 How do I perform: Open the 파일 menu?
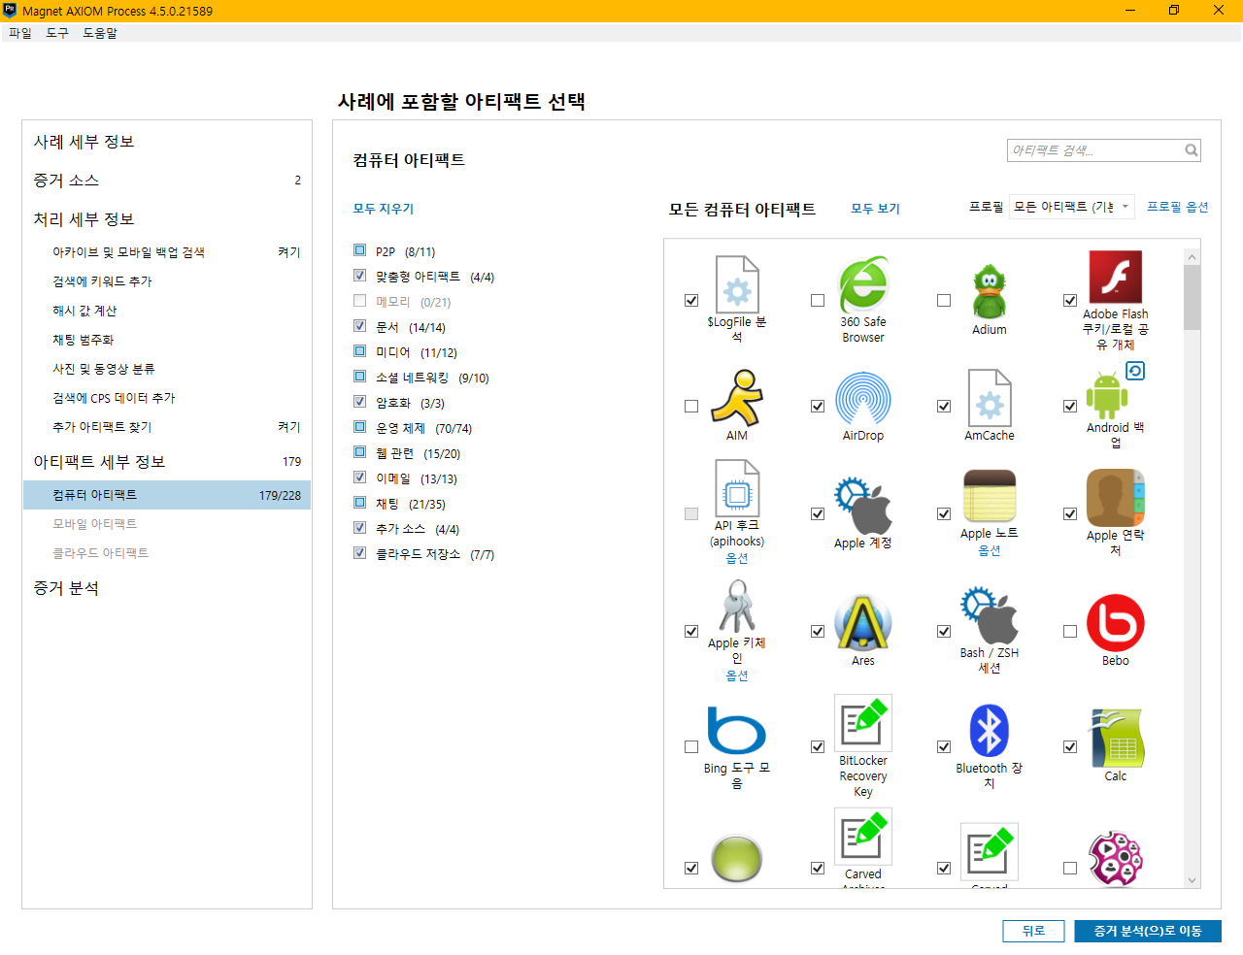(20, 33)
